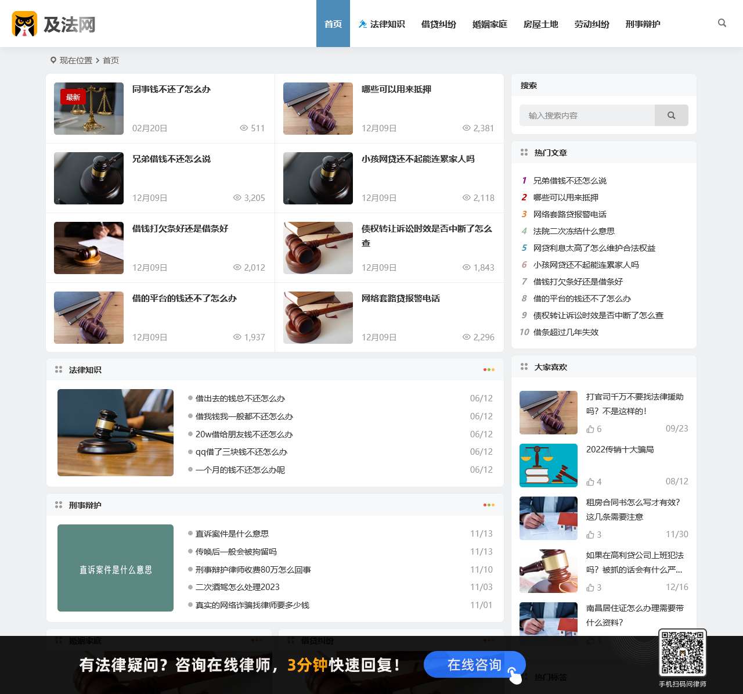Like the 打官司千万不要找法律援助 article thumbs-up

pyautogui.click(x=590, y=429)
